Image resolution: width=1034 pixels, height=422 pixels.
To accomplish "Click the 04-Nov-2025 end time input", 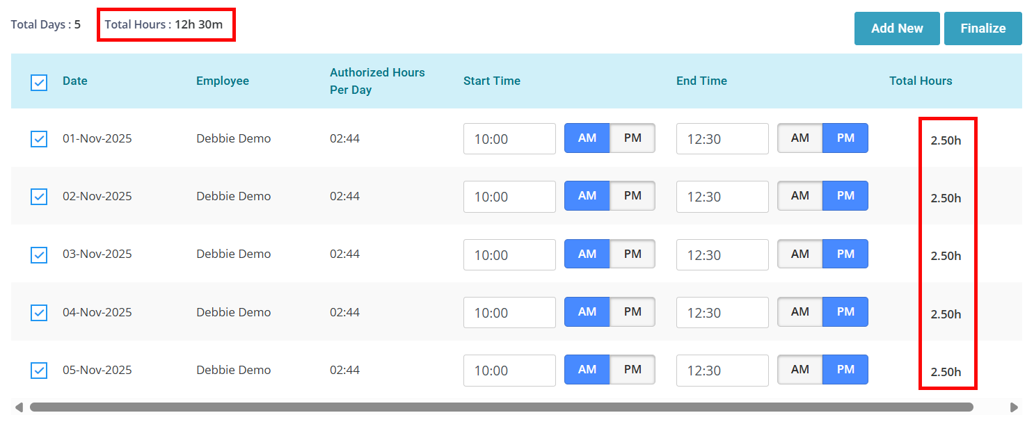I will coord(722,313).
